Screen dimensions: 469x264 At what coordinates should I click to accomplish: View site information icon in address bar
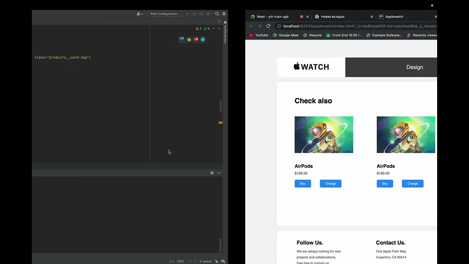point(279,26)
